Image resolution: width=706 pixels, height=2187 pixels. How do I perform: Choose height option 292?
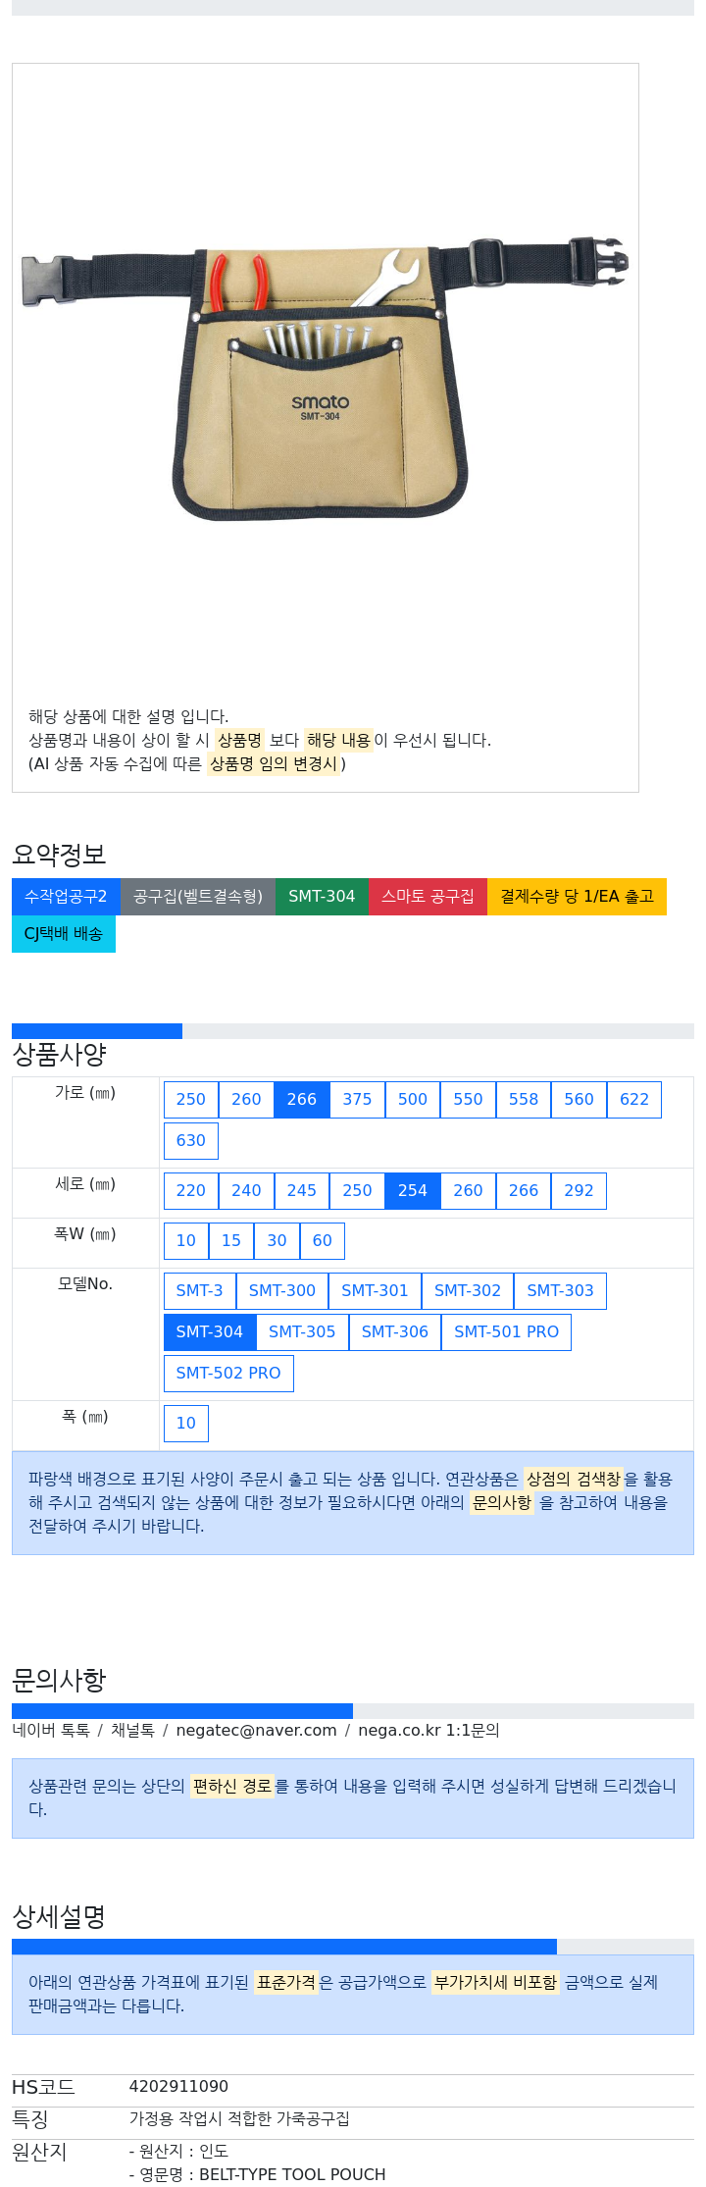click(x=579, y=1191)
